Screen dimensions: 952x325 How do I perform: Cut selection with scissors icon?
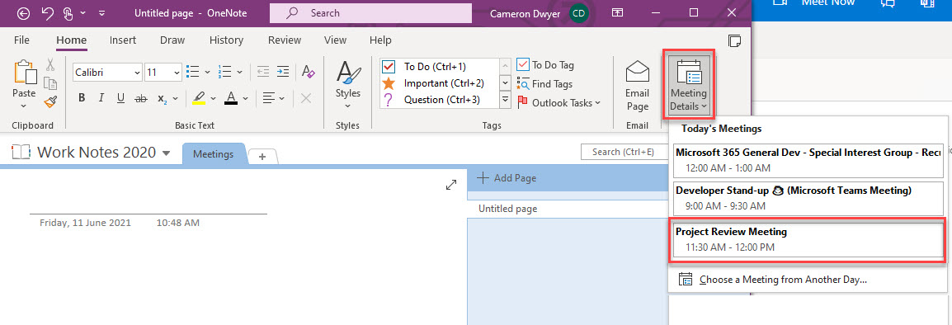50,64
